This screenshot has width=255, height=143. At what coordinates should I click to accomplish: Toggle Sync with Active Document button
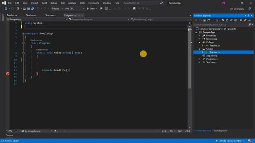[223, 20]
